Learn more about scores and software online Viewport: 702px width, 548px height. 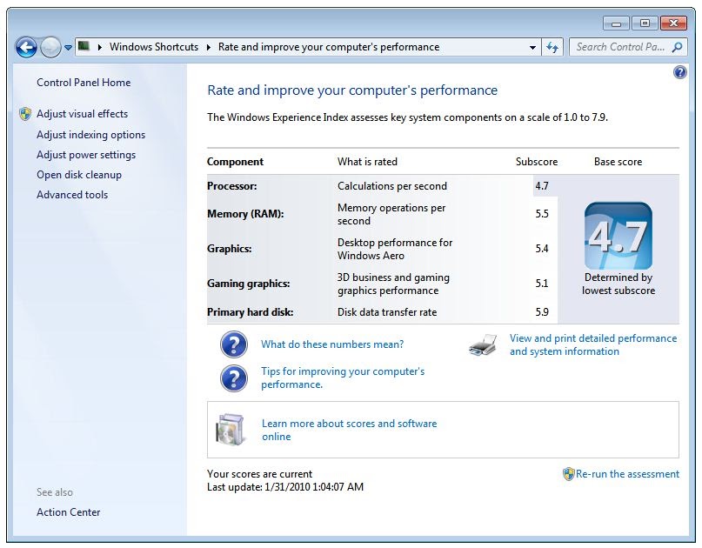[349, 424]
